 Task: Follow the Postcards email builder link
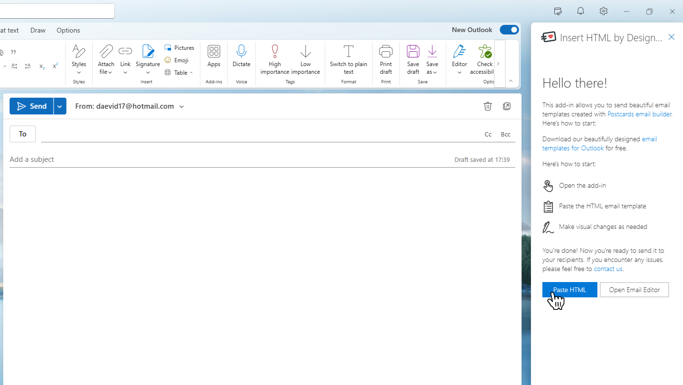639,114
